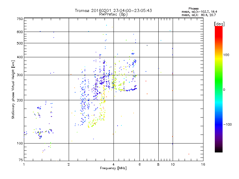Click the 'Phases' legend heading
This screenshot has width=239, height=179.
click(193, 9)
